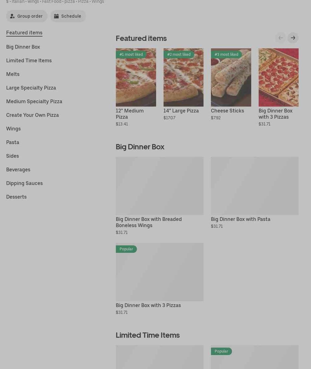Go to Large Specialty Pizza category
The width and height of the screenshot is (311, 369).
(31, 88)
